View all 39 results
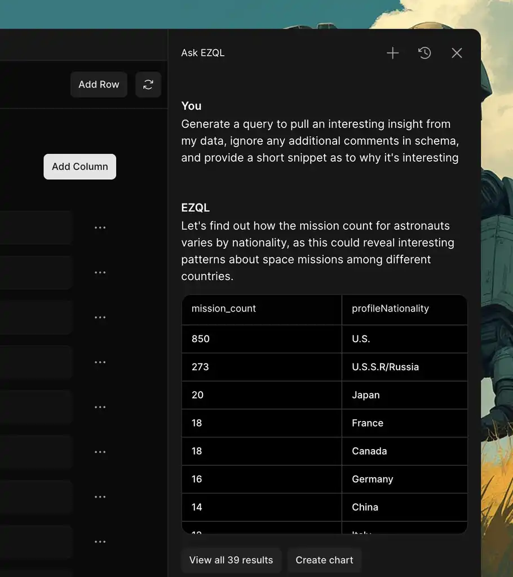513x577 pixels. pyautogui.click(x=231, y=560)
